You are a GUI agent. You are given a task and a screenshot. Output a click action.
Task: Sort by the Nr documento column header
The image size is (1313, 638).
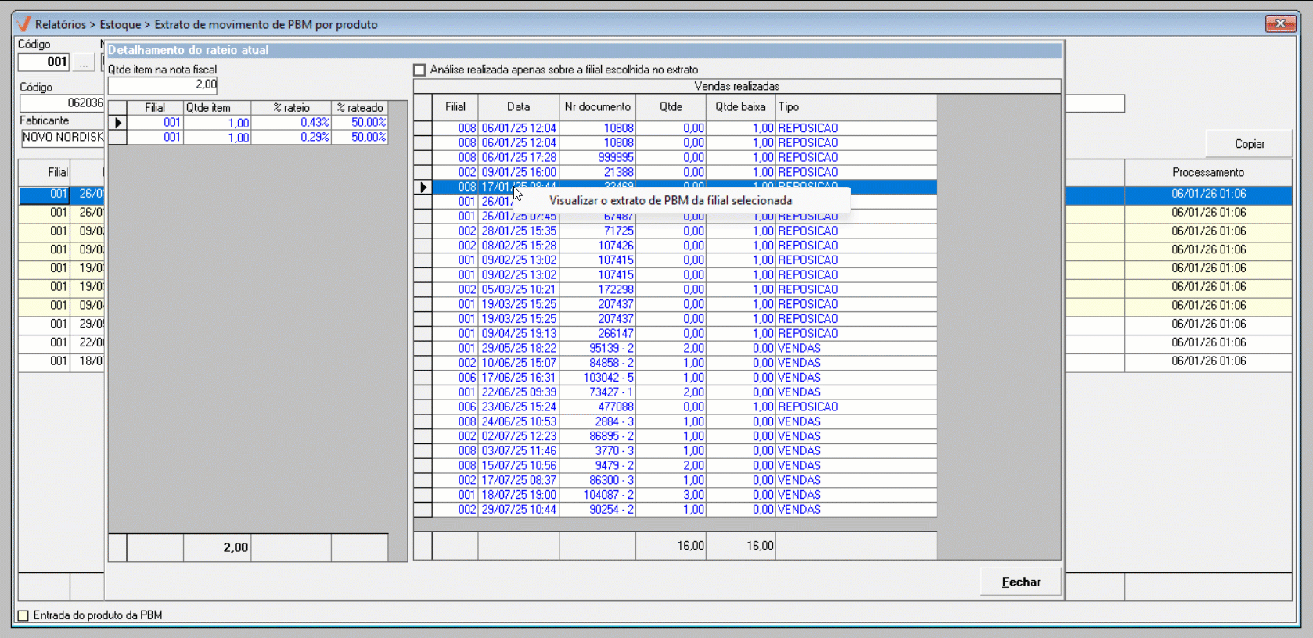pos(597,107)
